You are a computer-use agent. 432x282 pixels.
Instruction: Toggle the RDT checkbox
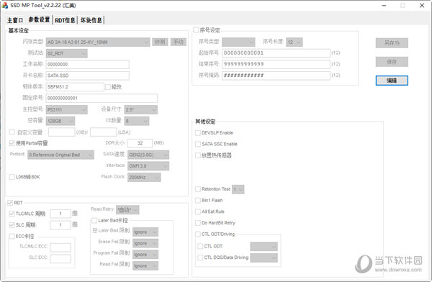click(x=10, y=203)
